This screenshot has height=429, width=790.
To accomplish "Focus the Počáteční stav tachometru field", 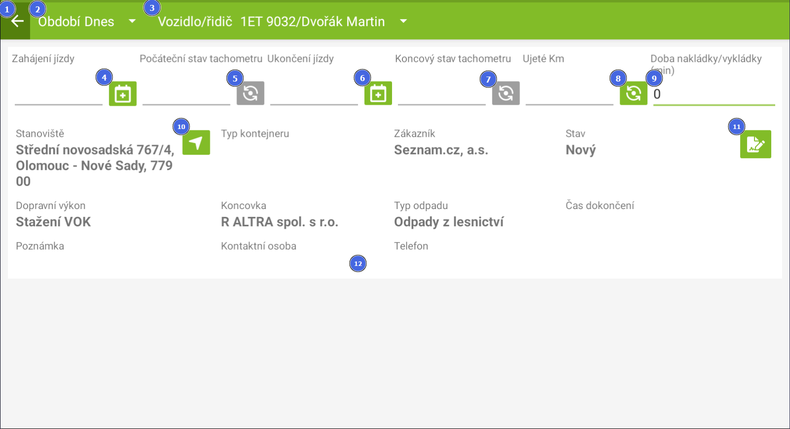I will coord(186,95).
